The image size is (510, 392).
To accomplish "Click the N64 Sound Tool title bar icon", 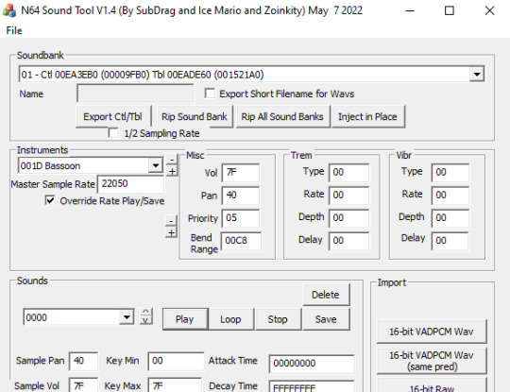I will (9, 10).
